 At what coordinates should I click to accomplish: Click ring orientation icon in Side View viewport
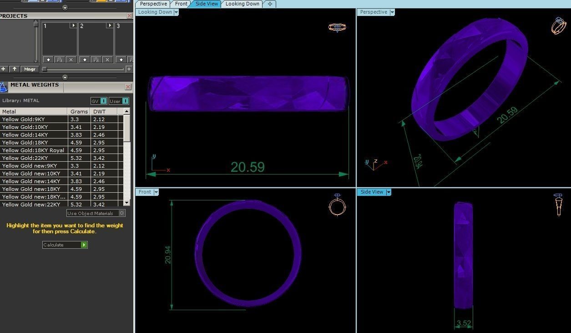tap(558, 205)
